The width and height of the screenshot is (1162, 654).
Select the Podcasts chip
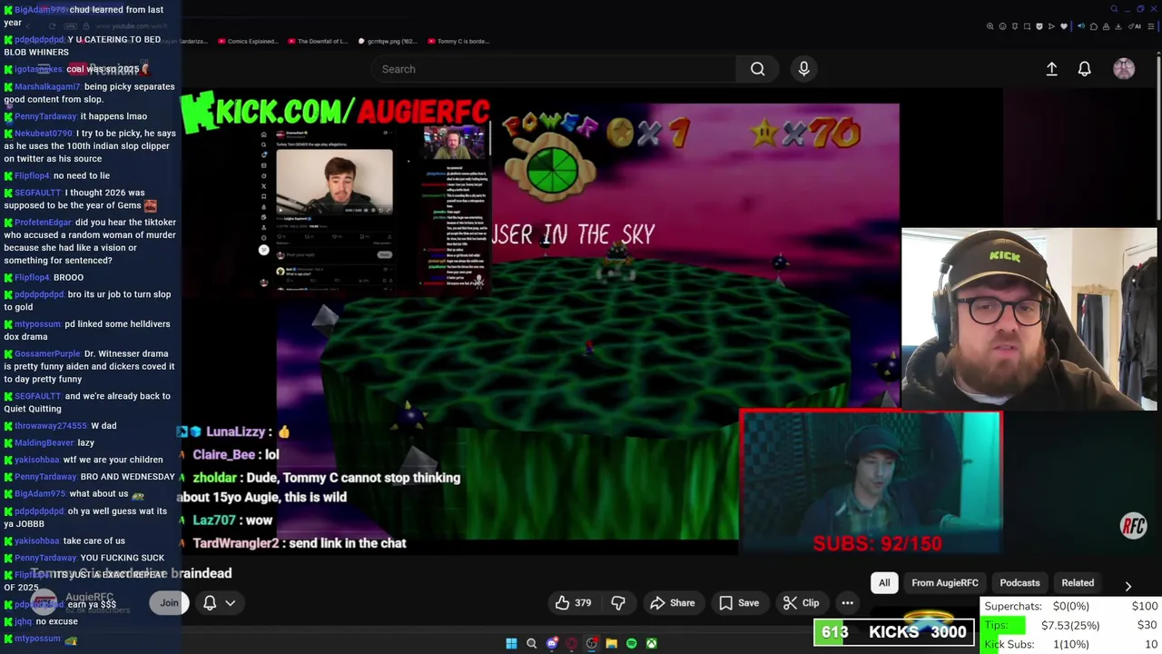click(1019, 583)
